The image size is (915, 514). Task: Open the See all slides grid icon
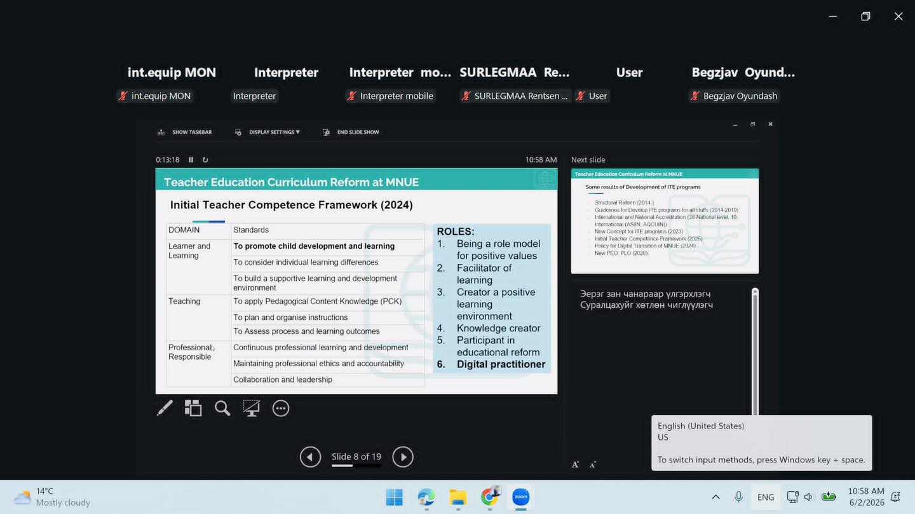(x=193, y=408)
